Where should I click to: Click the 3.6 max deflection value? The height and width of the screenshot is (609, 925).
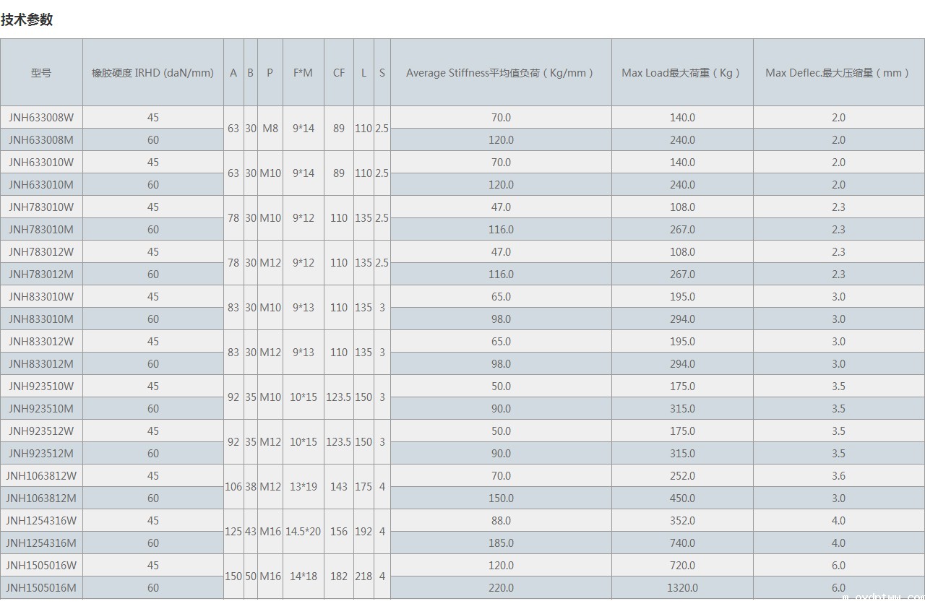click(x=838, y=475)
